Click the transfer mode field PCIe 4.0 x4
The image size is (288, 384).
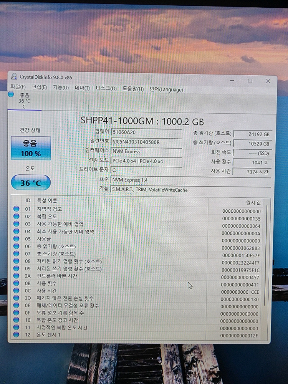tap(146, 161)
